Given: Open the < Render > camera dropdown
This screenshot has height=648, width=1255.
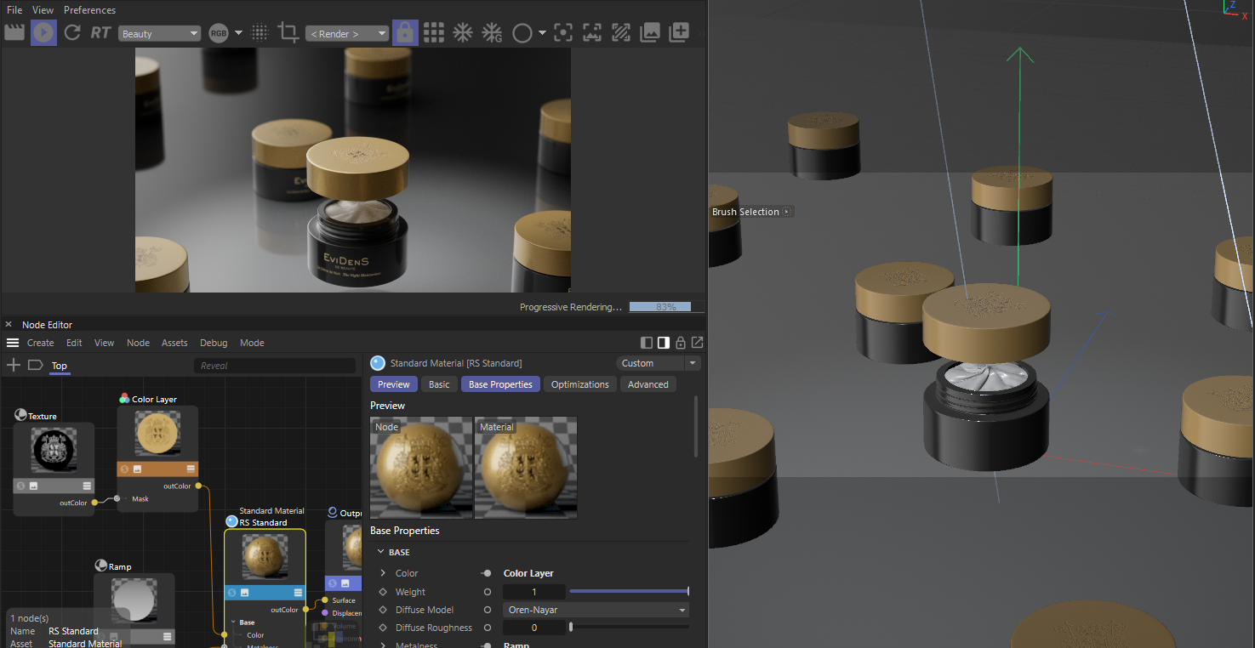Looking at the screenshot, I should 347,33.
